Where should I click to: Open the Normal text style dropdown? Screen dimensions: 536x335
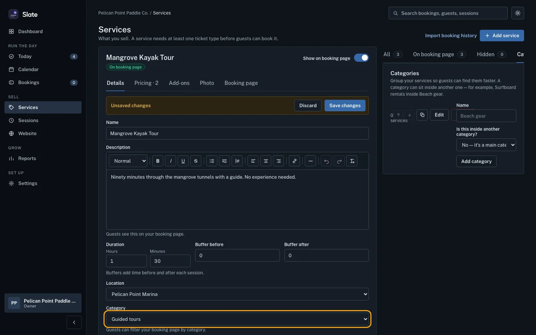(x=128, y=161)
